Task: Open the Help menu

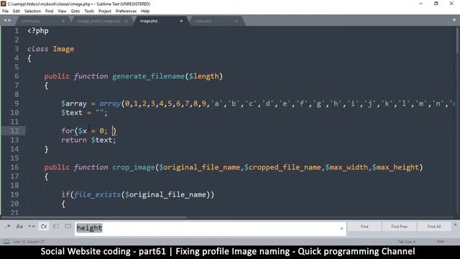Action: (145, 12)
